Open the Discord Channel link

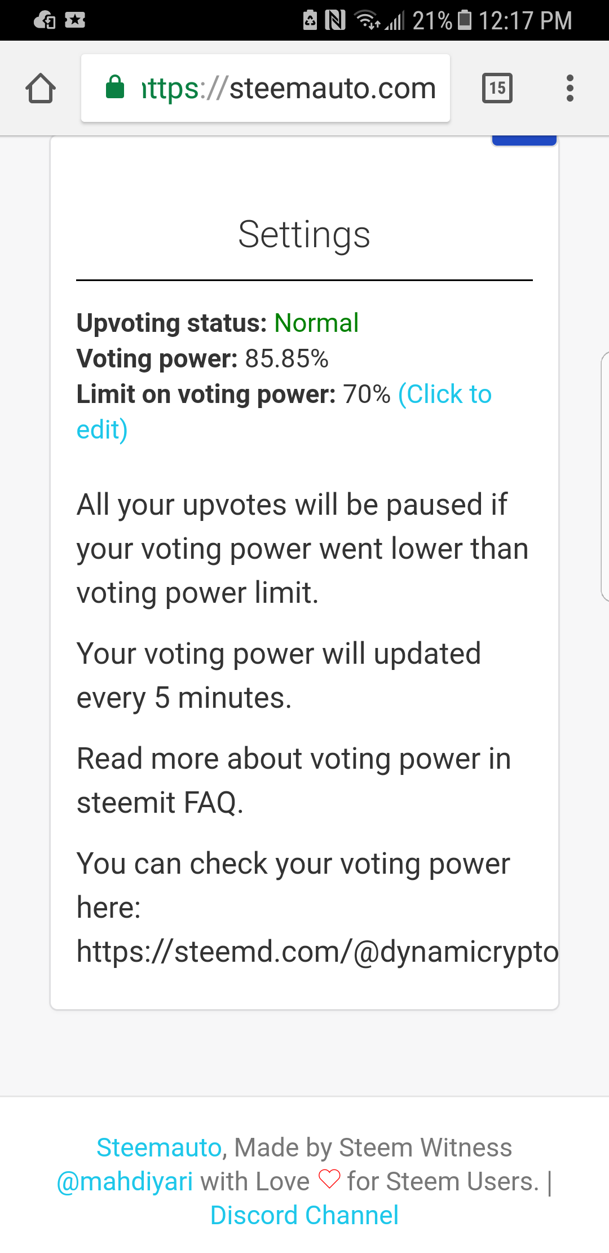[304, 1215]
